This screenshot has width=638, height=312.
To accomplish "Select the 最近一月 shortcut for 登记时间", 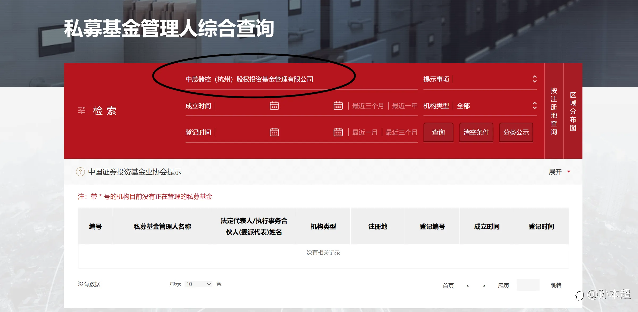I will click(x=365, y=132).
